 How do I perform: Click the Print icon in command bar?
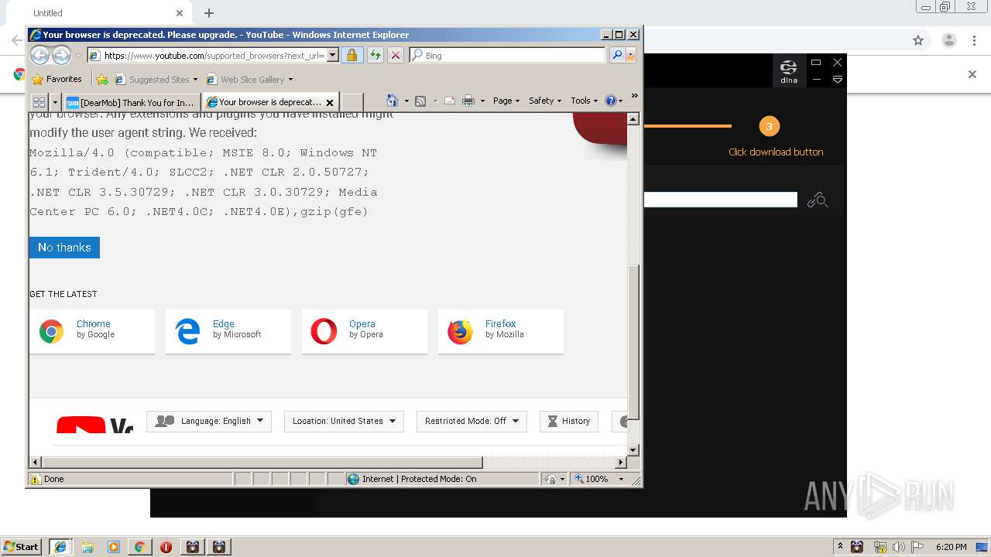tap(468, 101)
